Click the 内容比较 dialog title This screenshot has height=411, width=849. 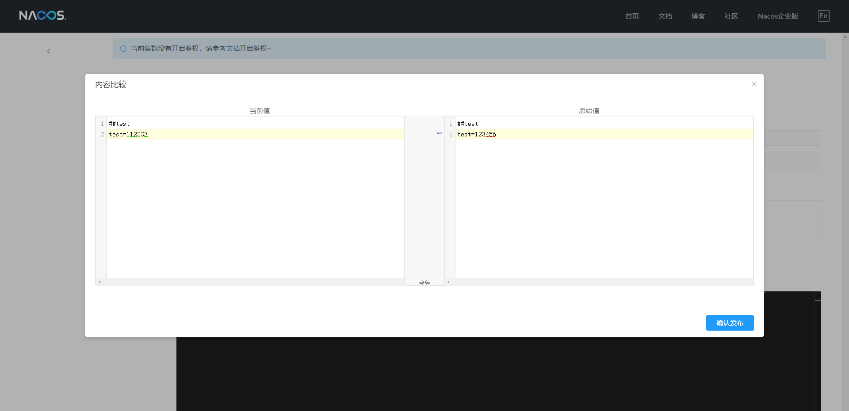(x=111, y=85)
